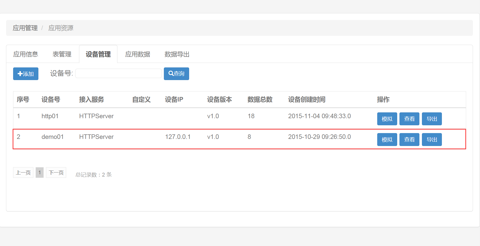The image size is (480, 246).
Task: Select page 1 in pagination
Action: 40,173
